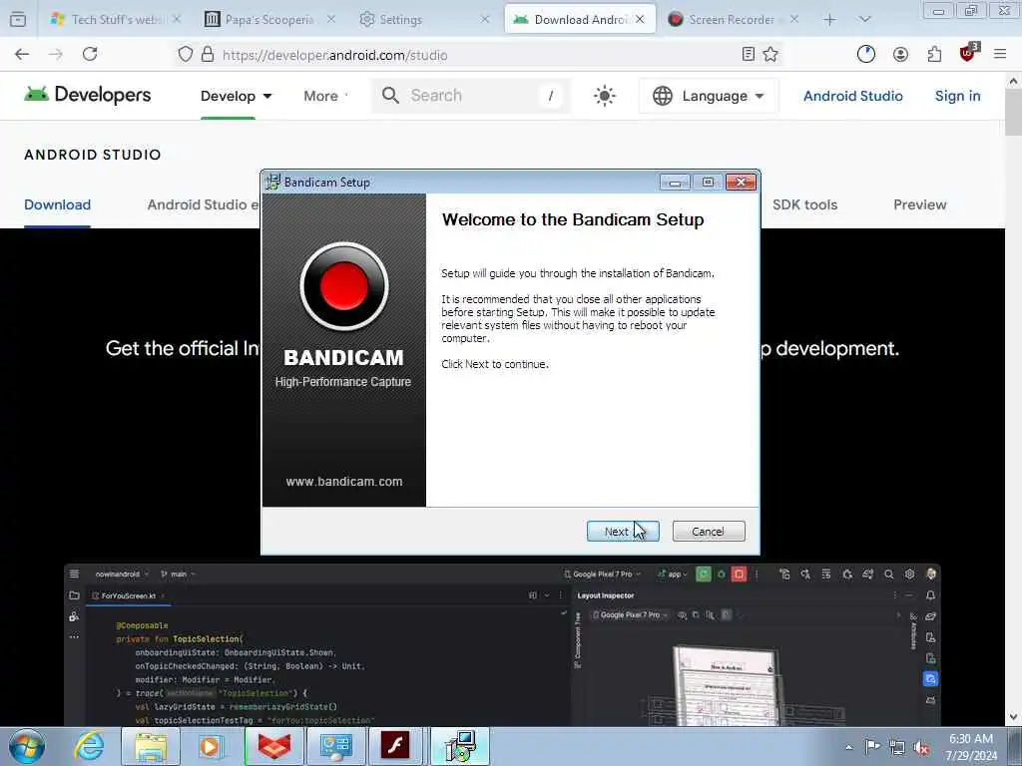Open network tray icon
Screen dimensions: 1022x766
point(897,747)
